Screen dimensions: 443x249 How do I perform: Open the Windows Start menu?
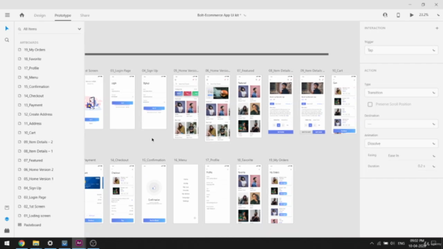click(x=7, y=243)
